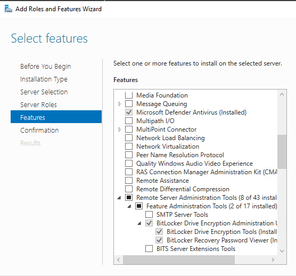This screenshot has width=296, height=276.
Task: Select the Media Foundation label
Action: click(x=162, y=95)
